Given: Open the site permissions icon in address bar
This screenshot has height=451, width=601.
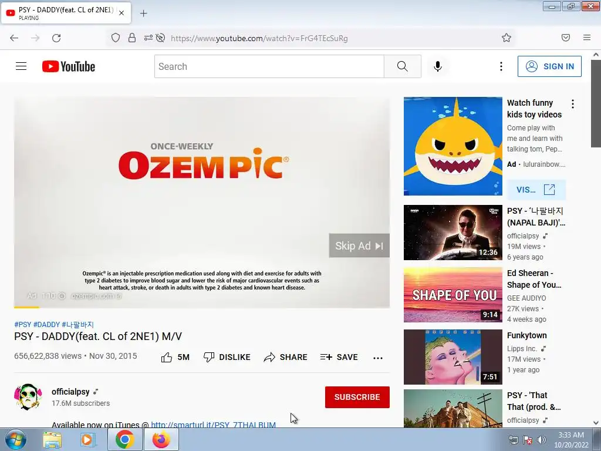Looking at the screenshot, I should point(148,38).
